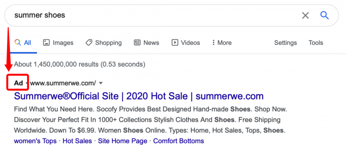Click the Videos play icon

click(x=175, y=43)
